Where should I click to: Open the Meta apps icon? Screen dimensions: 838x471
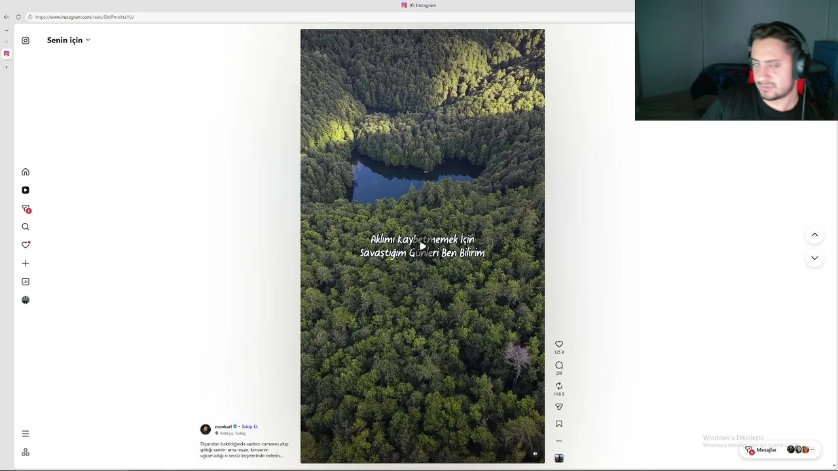click(x=26, y=452)
